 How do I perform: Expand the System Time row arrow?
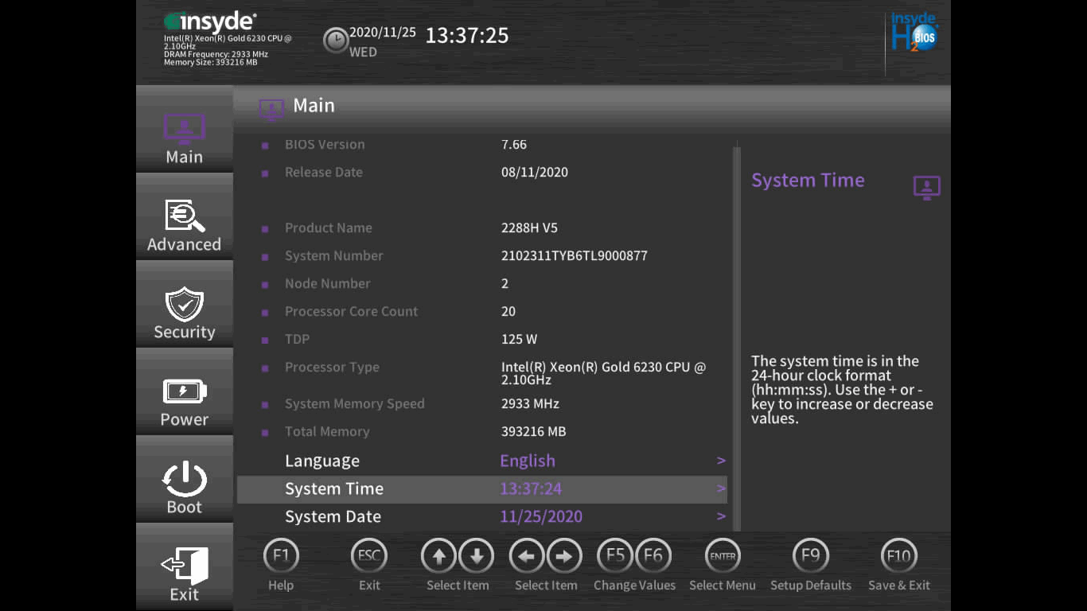pyautogui.click(x=720, y=488)
